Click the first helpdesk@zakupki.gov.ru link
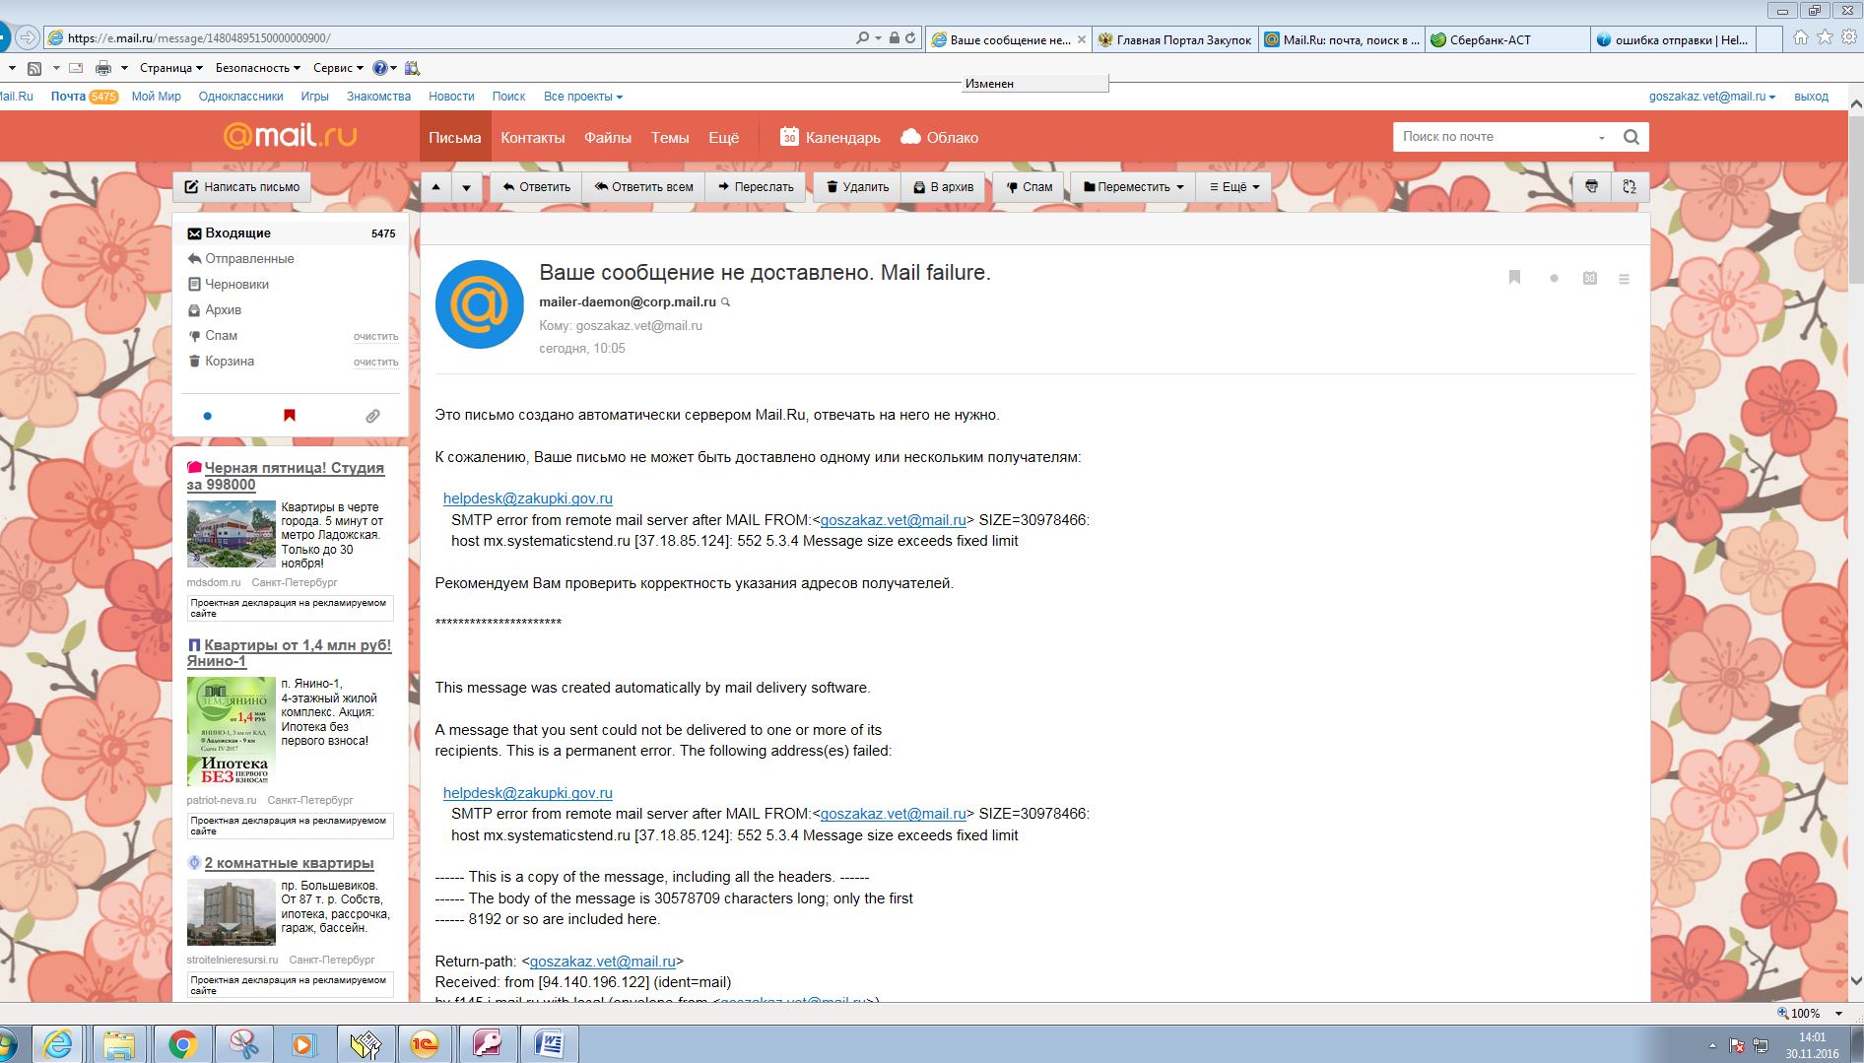 pyautogui.click(x=528, y=498)
